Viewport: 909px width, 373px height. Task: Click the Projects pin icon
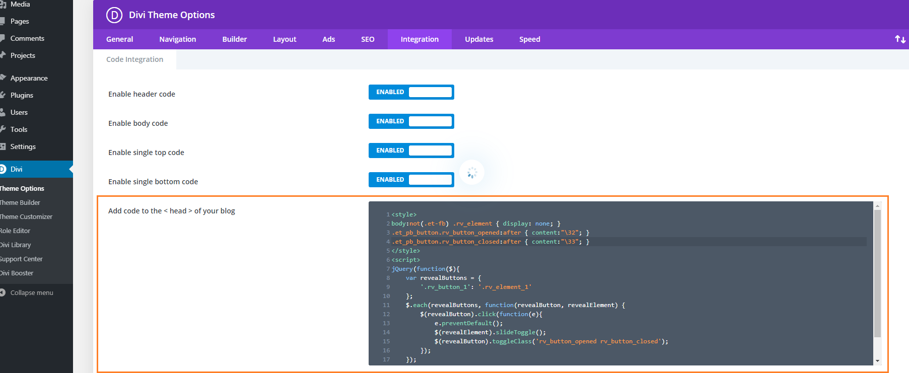(3, 55)
